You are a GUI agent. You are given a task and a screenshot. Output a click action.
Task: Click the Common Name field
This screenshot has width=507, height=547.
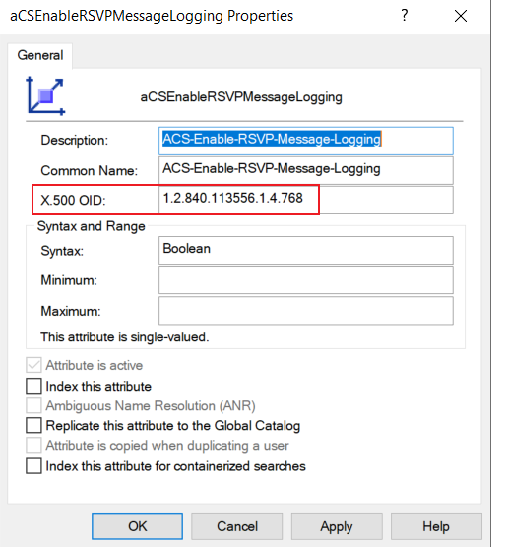pos(306,170)
